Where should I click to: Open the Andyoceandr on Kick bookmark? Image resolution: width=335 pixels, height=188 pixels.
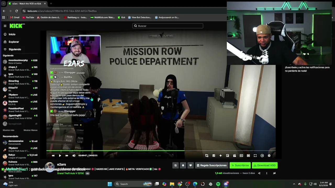point(167,17)
